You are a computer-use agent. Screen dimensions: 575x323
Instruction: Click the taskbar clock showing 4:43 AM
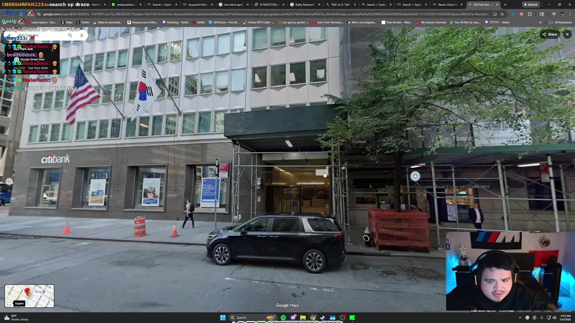(565, 318)
